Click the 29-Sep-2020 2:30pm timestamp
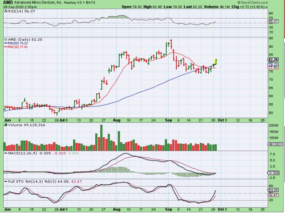285x213 pixels. (20, 7)
